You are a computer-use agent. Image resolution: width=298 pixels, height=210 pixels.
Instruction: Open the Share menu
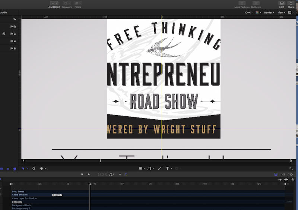291,3
